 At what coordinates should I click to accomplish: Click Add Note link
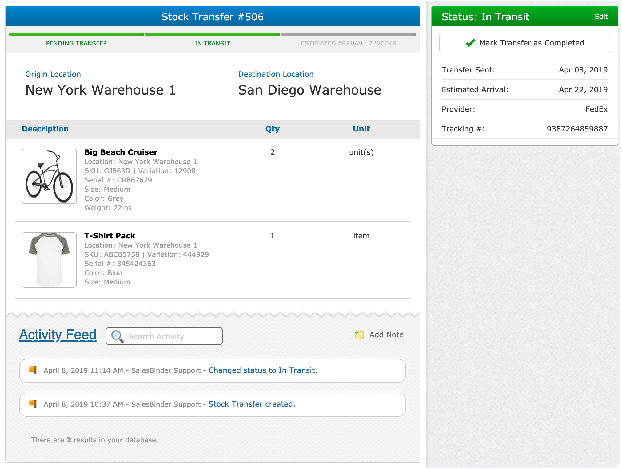386,335
